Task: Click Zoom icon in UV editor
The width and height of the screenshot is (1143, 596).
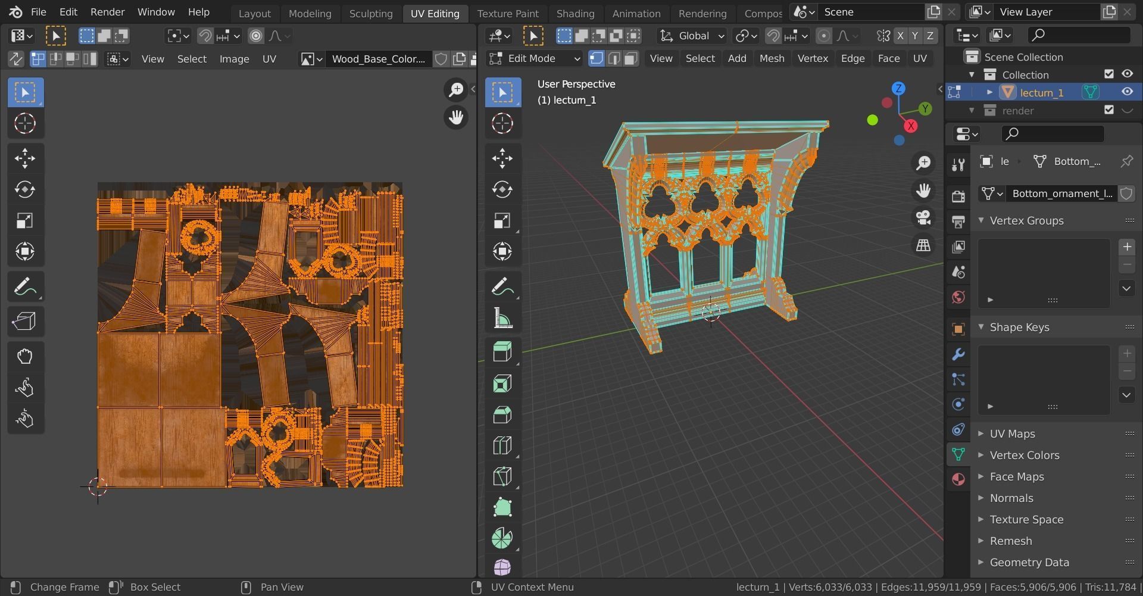Action: [x=456, y=90]
